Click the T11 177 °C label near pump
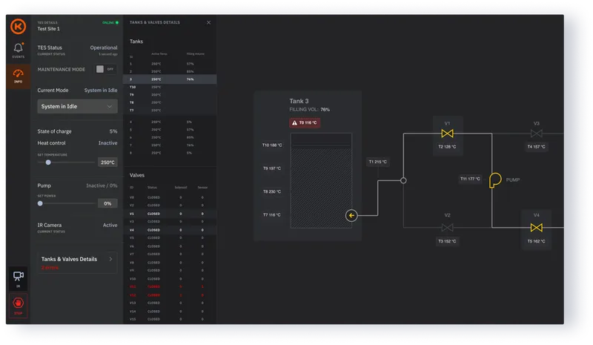Viewport: 593px width, 345px height. [x=470, y=179]
